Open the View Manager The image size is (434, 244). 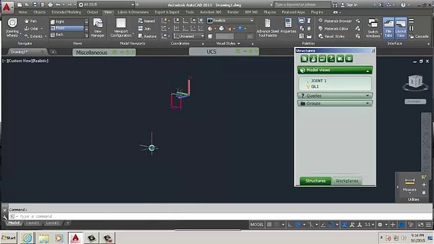click(x=98, y=27)
